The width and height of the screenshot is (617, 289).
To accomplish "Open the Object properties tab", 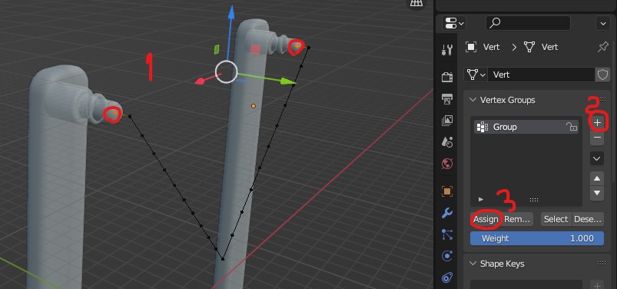I will point(447,191).
